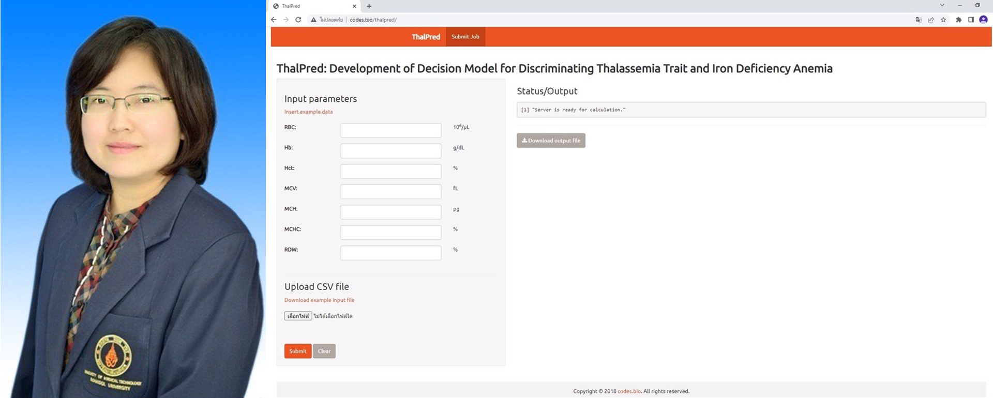Close the ThalPred browser tab
Screen dimensions: 993x398
(354, 6)
